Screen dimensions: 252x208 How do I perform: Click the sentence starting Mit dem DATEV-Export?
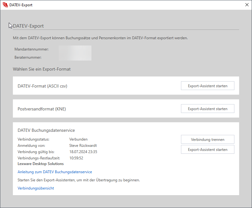coord(100,38)
